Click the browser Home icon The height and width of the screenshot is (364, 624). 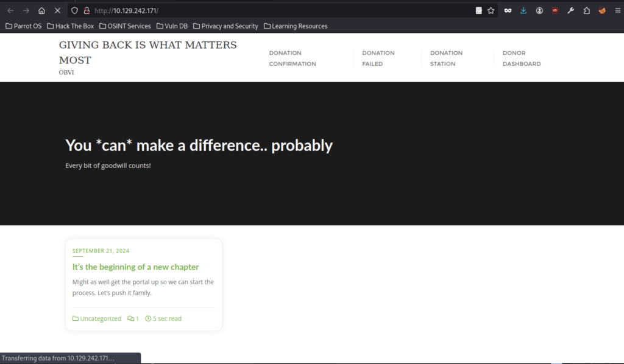pyautogui.click(x=41, y=10)
